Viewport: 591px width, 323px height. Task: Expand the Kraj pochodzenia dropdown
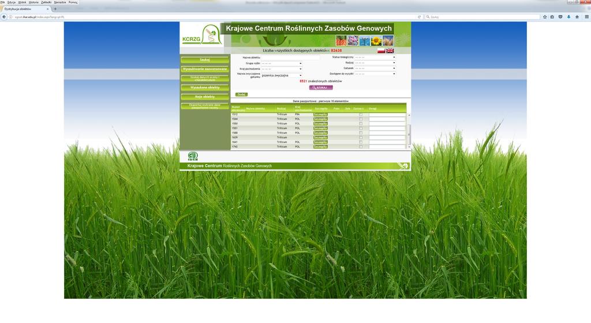point(282,69)
